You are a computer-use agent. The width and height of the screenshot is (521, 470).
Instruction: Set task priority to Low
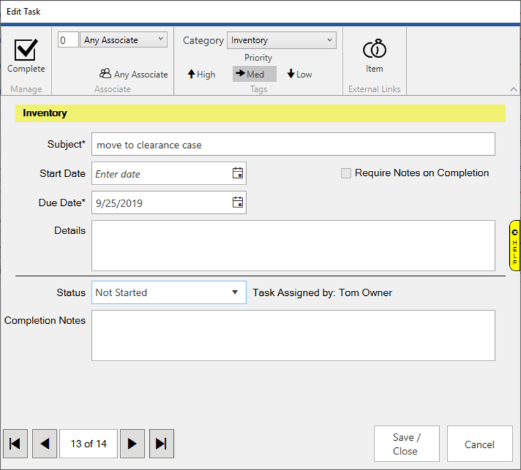pyautogui.click(x=299, y=74)
